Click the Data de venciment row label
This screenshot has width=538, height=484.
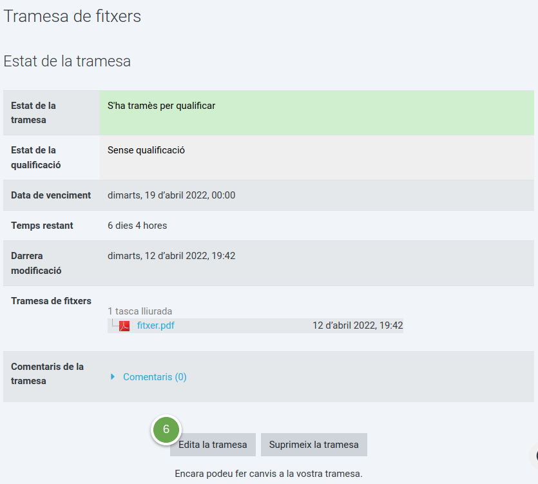click(x=51, y=195)
